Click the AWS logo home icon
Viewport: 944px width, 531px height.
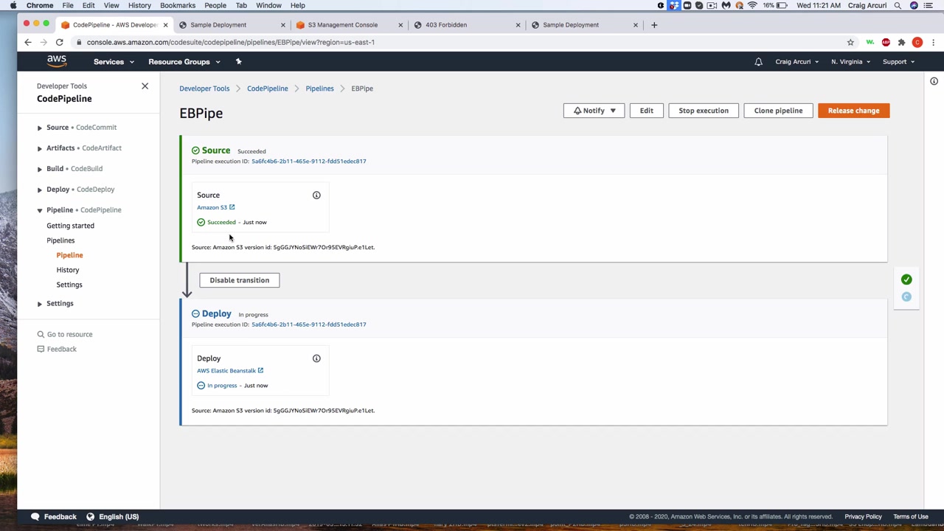[x=57, y=61]
